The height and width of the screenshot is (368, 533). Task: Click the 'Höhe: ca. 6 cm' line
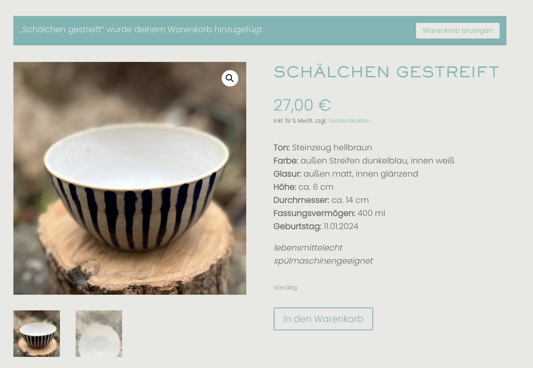pyautogui.click(x=303, y=187)
